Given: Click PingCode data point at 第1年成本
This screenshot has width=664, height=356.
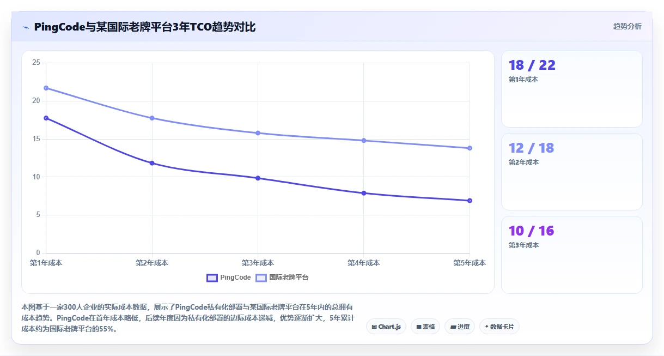Looking at the screenshot, I should [x=46, y=118].
